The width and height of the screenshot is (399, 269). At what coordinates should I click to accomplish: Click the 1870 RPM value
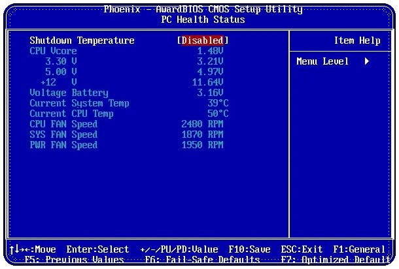point(202,134)
